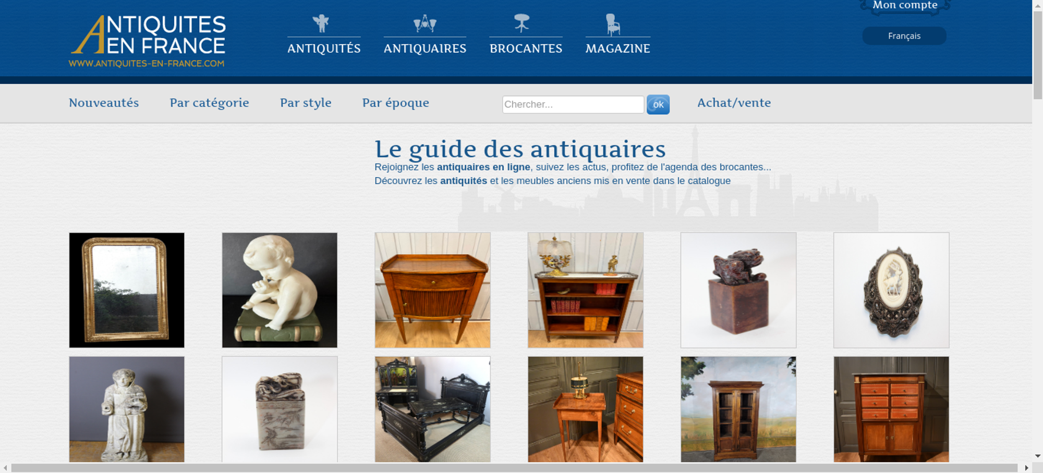The width and height of the screenshot is (1043, 473).
Task: Open Mon compte menu
Action: (x=905, y=6)
